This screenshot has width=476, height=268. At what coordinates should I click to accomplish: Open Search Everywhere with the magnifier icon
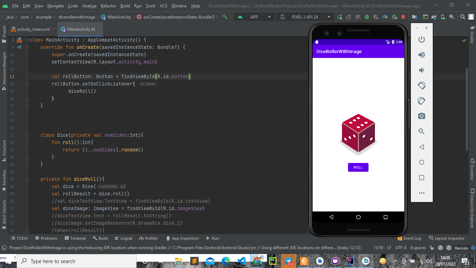(x=462, y=16)
